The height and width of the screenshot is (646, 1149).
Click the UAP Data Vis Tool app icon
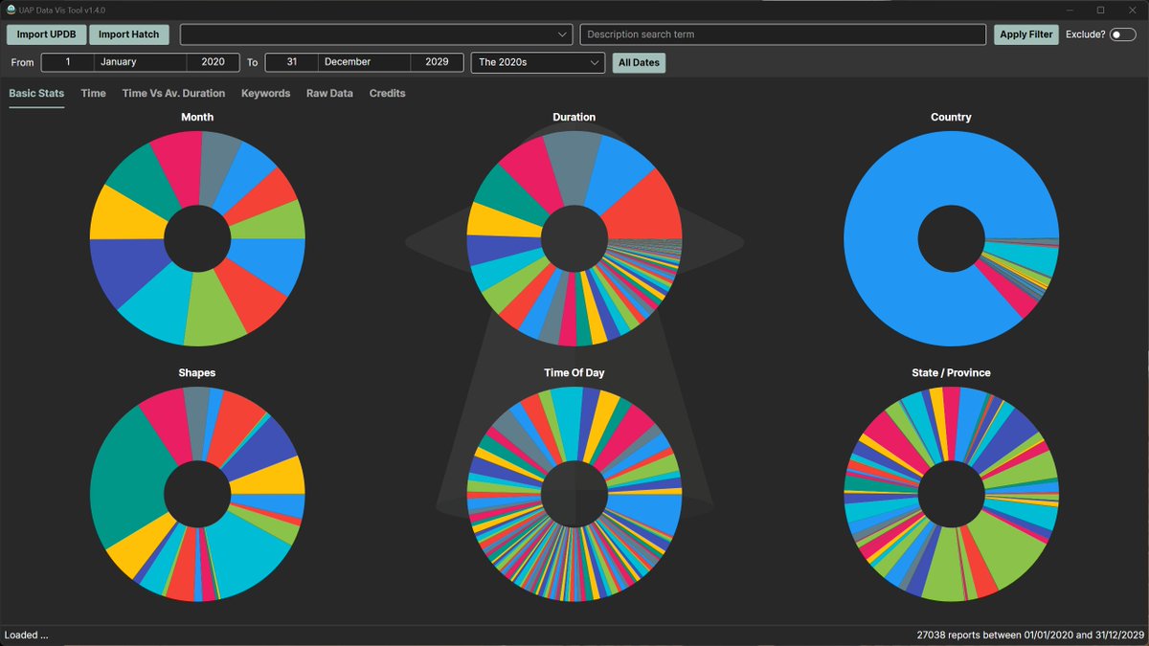tap(11, 10)
